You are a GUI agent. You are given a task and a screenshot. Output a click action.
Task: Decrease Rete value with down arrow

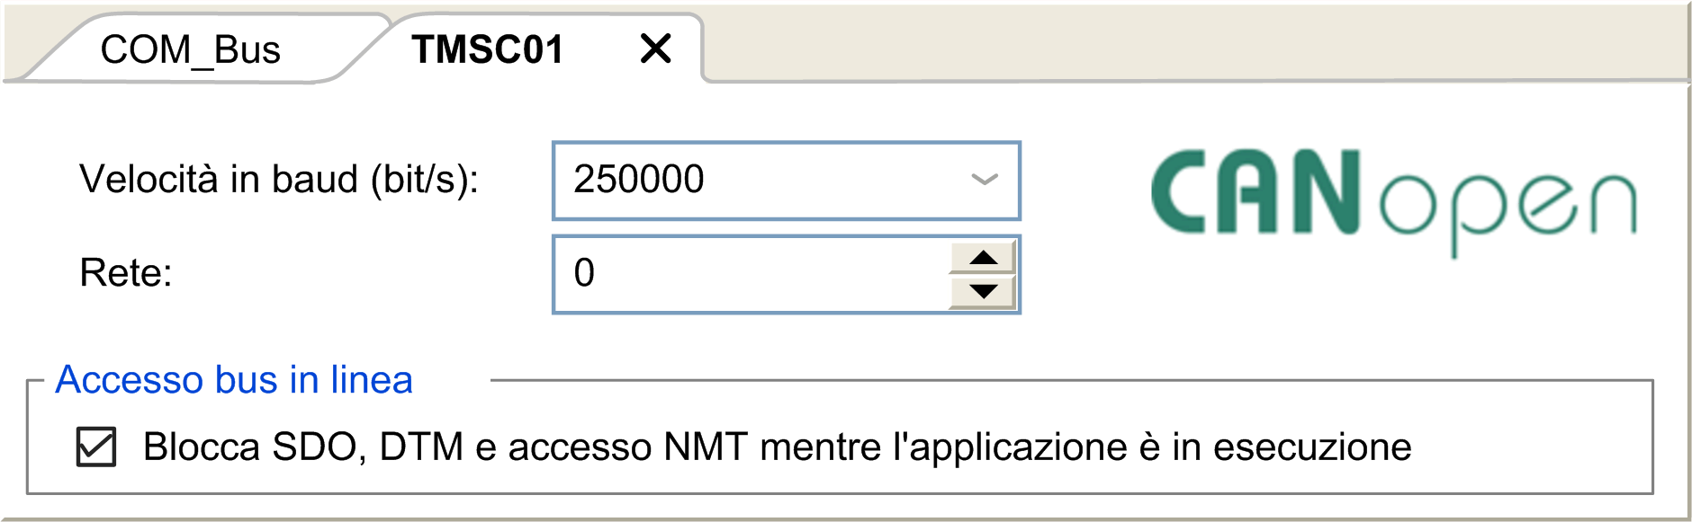(983, 292)
